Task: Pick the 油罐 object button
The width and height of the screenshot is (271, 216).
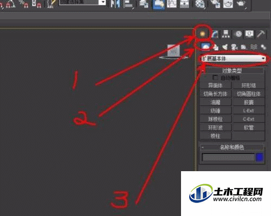Action: tap(215, 102)
